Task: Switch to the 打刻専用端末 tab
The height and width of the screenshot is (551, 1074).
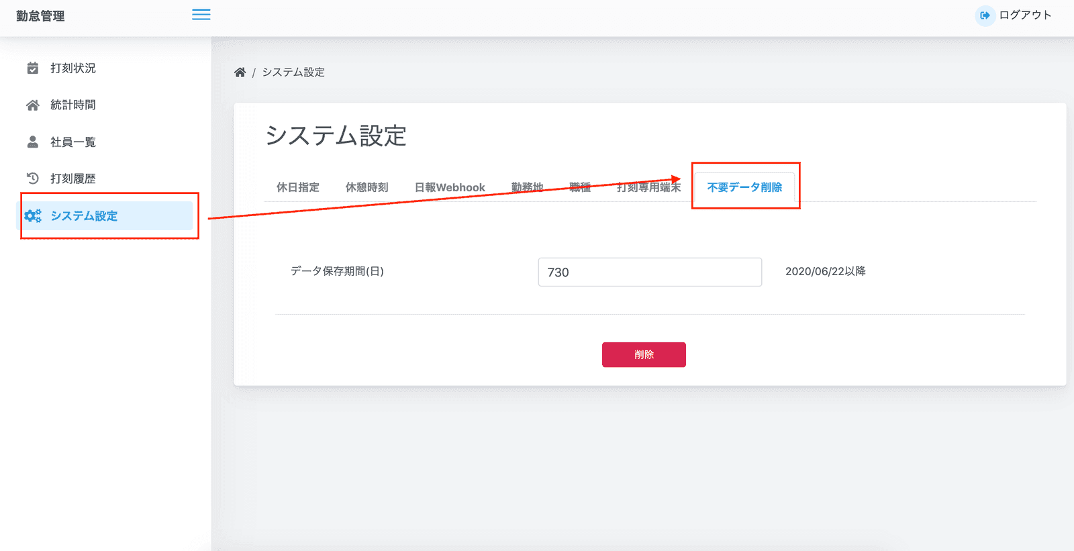Action: [x=648, y=187]
